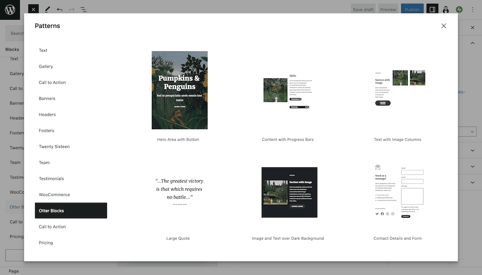This screenshot has width=482, height=275.
Task: Select the Pricing pattern category
Action: 71,242
